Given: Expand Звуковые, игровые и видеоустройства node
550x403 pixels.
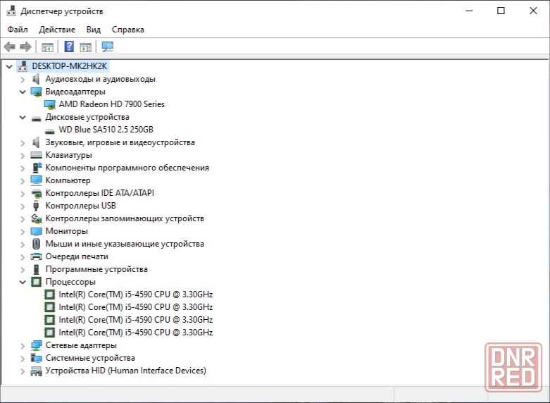Looking at the screenshot, I should click(23, 143).
